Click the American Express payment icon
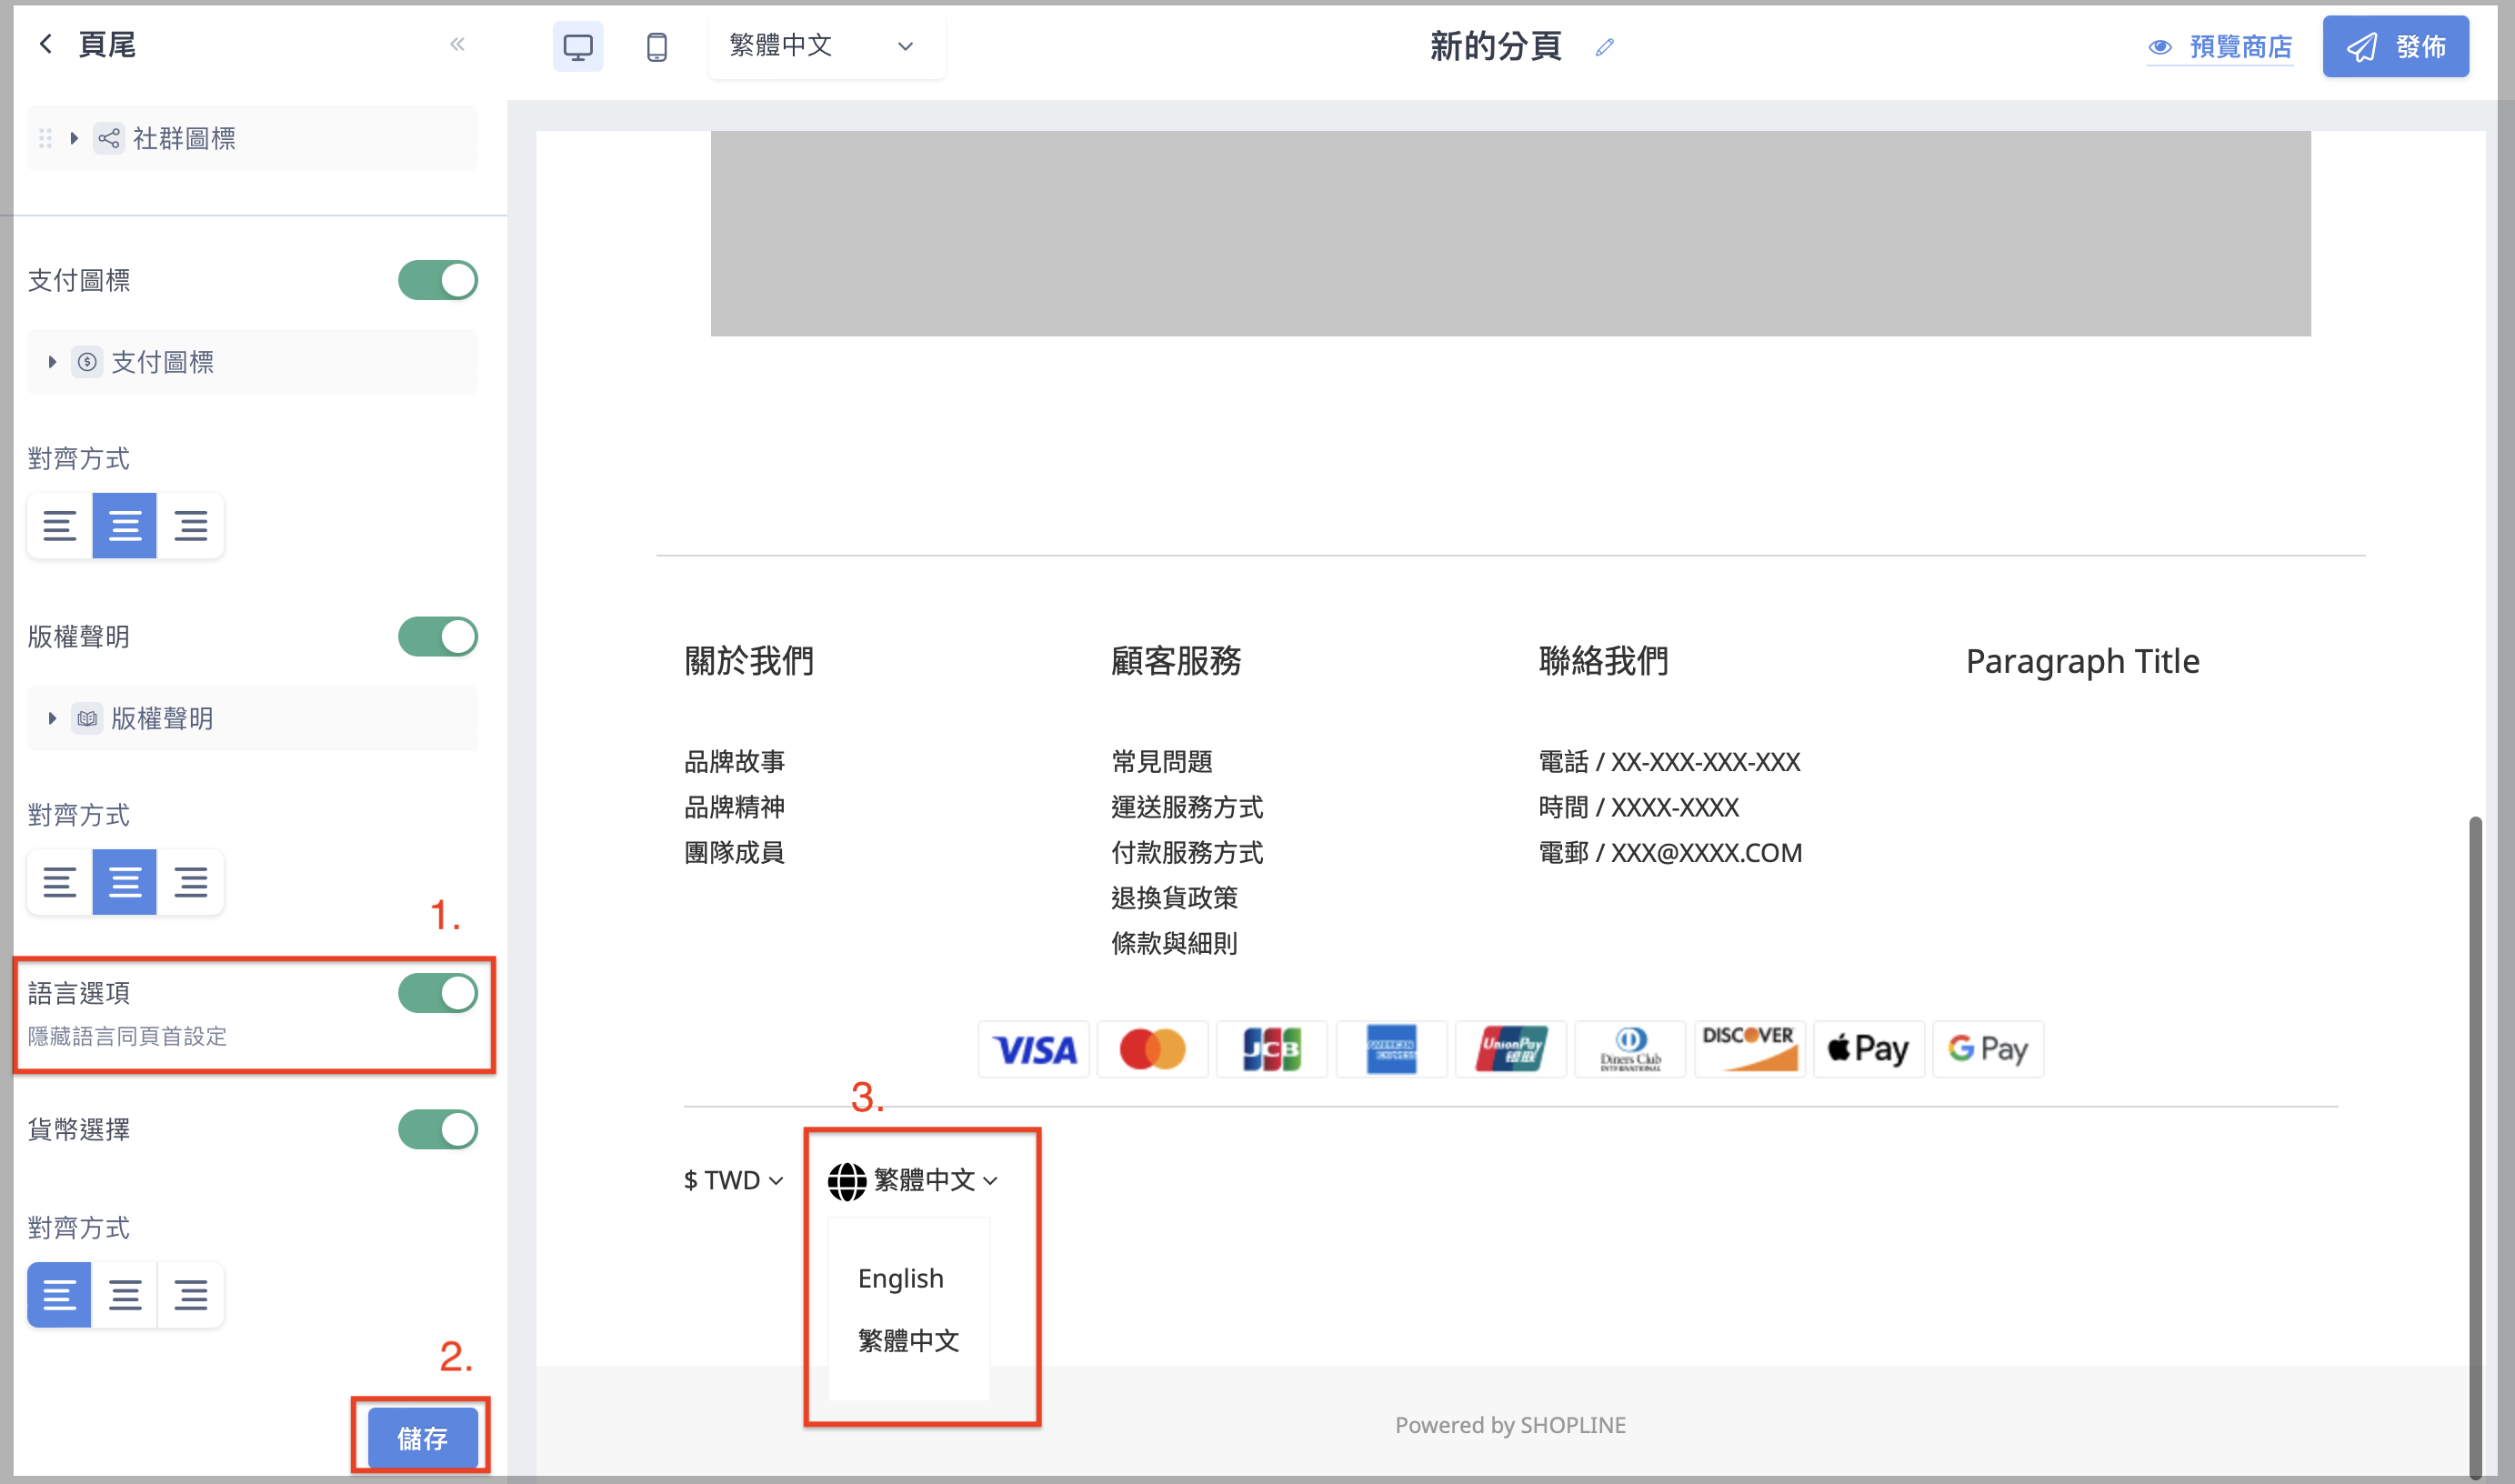 1391,1049
